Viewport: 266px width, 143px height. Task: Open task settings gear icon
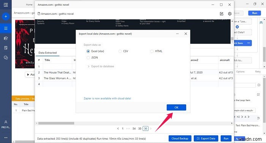point(230,14)
